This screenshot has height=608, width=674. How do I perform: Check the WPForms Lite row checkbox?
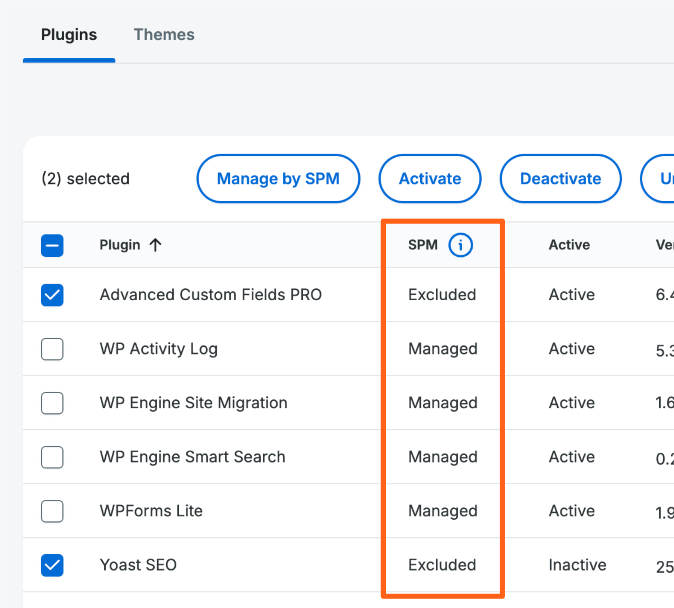tap(52, 511)
